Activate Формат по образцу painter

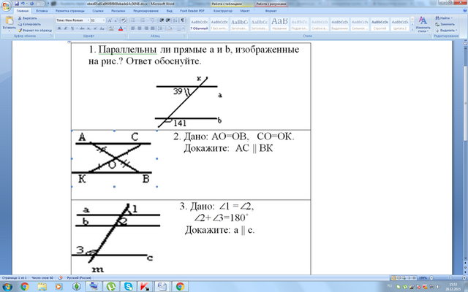pos(35,30)
